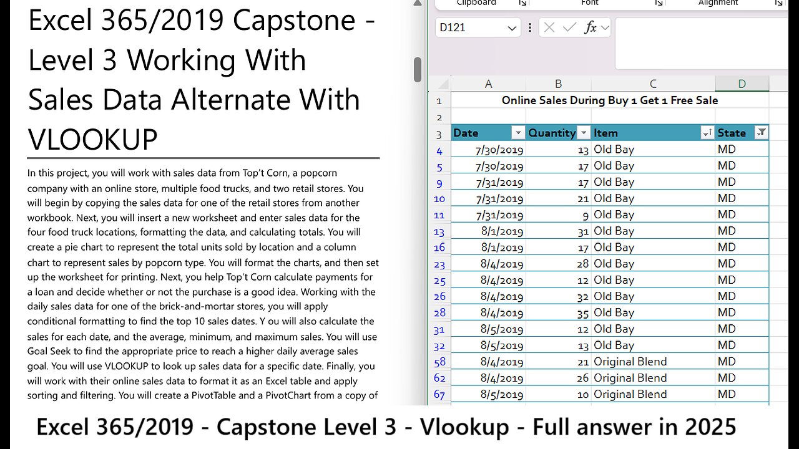Select row header 1
The image size is (799, 449).
point(439,101)
